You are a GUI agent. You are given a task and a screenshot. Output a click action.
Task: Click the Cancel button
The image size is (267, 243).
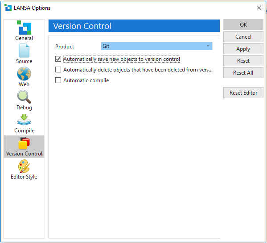pyautogui.click(x=243, y=37)
